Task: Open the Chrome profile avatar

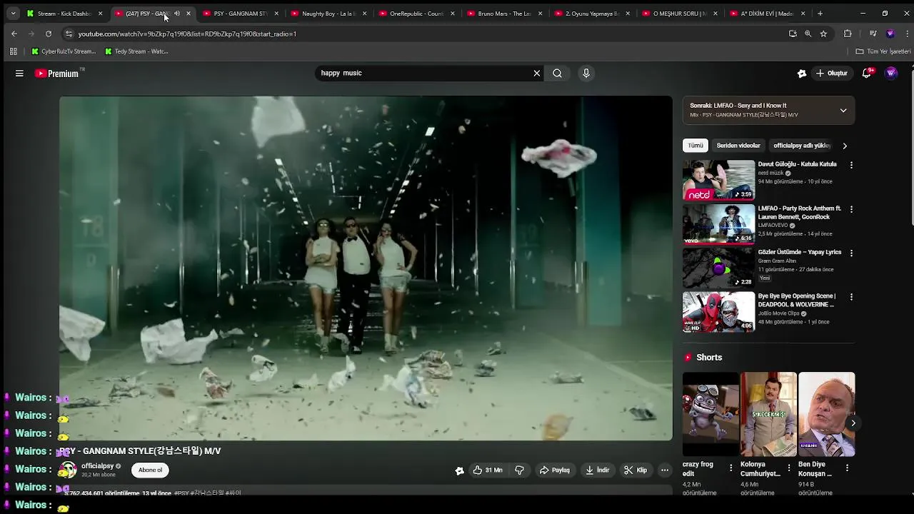Action: coord(890,34)
